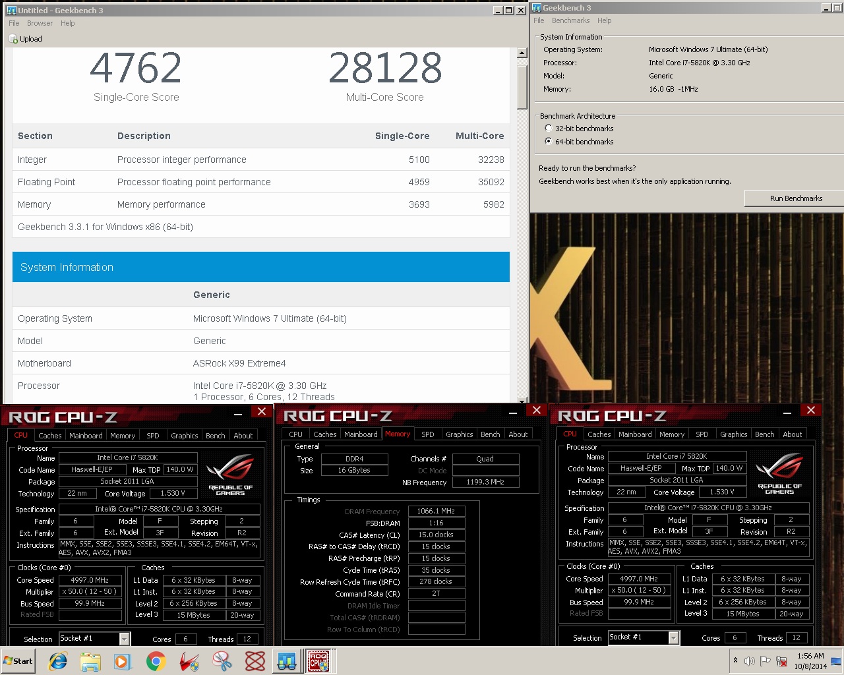Screen dimensions: 844x675
Task: Click DRAM Frequency 1066.1 MHz value
Action: pyautogui.click(x=436, y=511)
